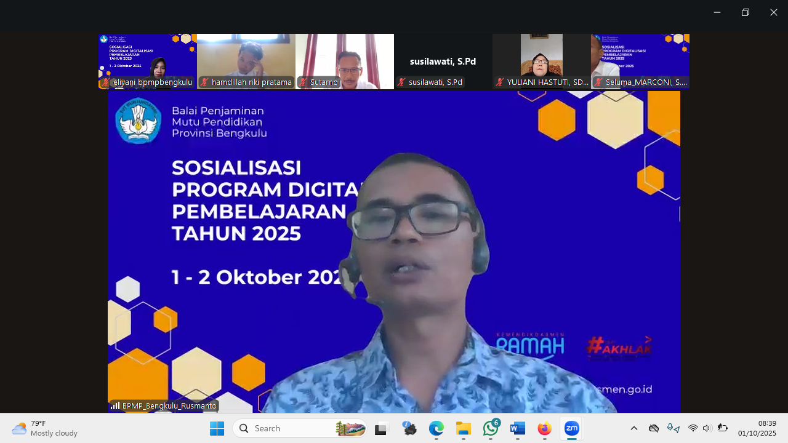The height and width of the screenshot is (443, 788).
Task: Switch to Microsoft Word in the taskbar
Action: coord(517,428)
